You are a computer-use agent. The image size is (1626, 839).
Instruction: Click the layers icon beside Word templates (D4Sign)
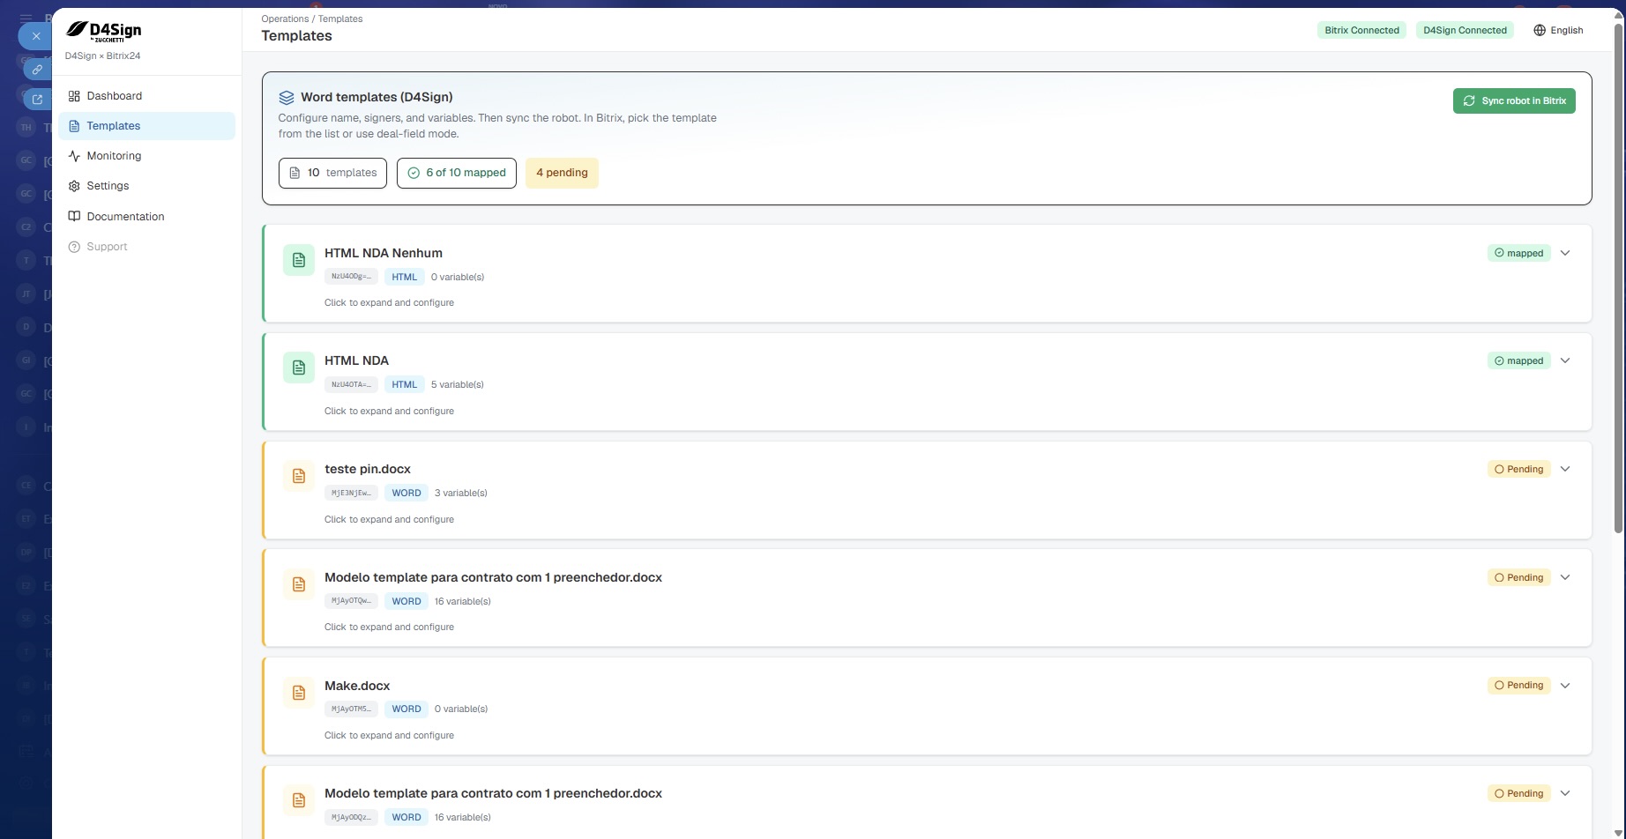pyautogui.click(x=287, y=98)
